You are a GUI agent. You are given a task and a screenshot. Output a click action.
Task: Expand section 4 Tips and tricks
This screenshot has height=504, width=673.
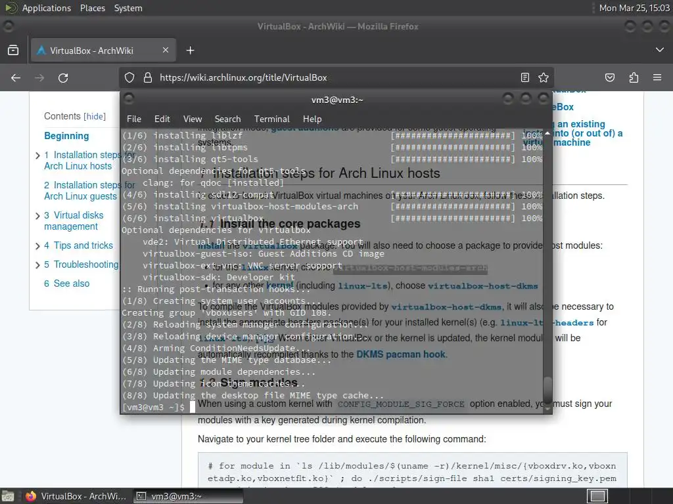coord(37,246)
